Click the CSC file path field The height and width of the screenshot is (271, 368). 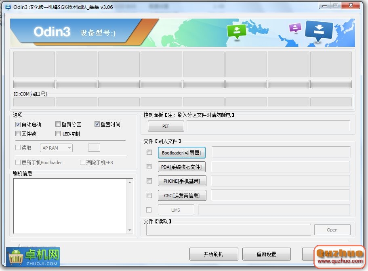280,195
